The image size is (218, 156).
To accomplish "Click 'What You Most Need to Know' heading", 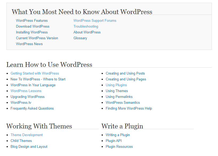I will (x=82, y=12).
